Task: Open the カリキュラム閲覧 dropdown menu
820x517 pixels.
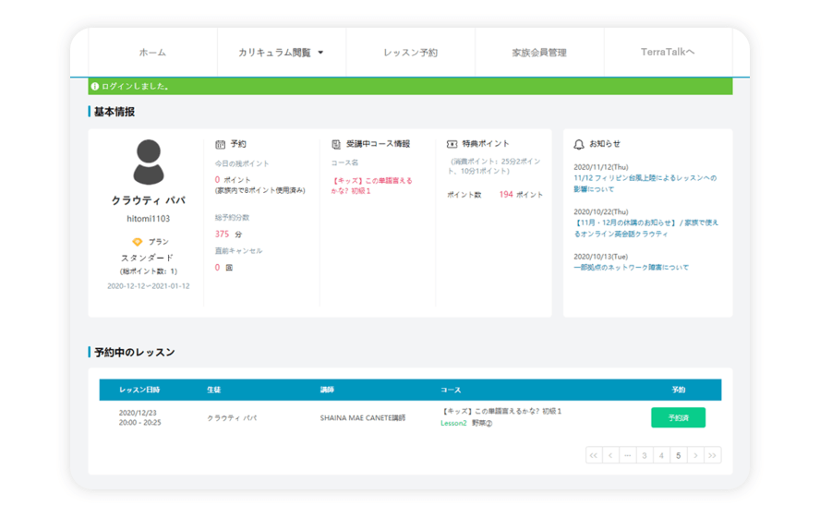Action: pos(281,53)
